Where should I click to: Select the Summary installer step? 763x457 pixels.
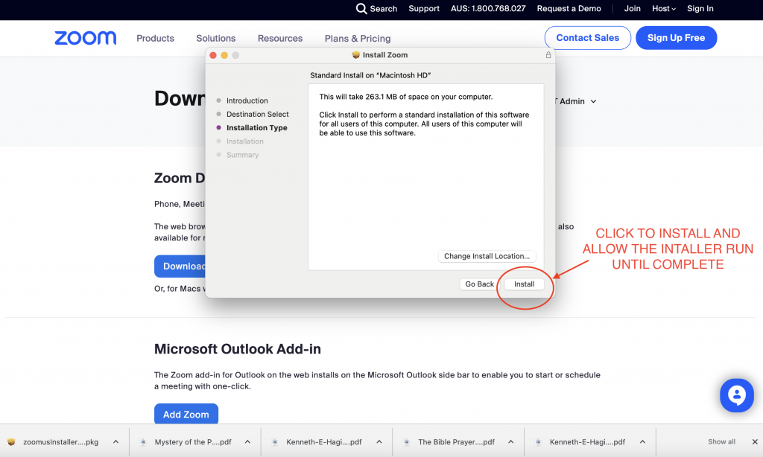click(242, 155)
